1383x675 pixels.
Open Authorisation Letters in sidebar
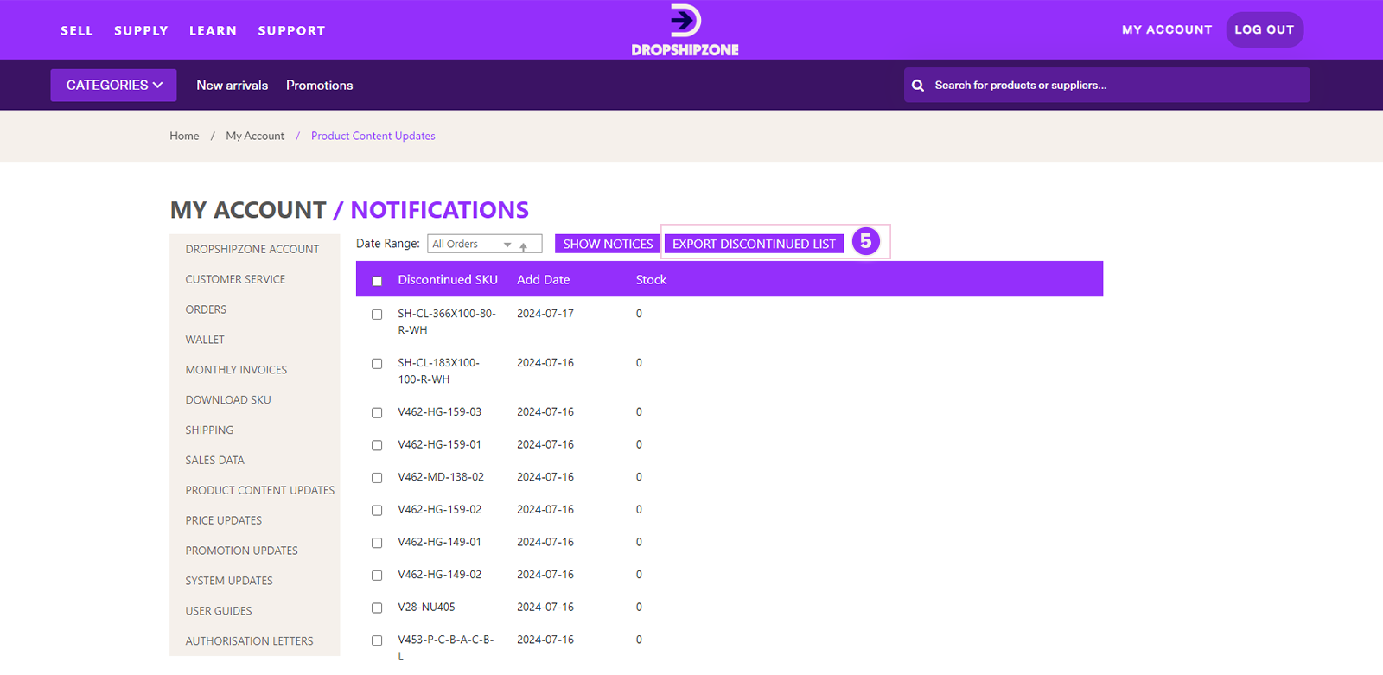[x=249, y=641]
